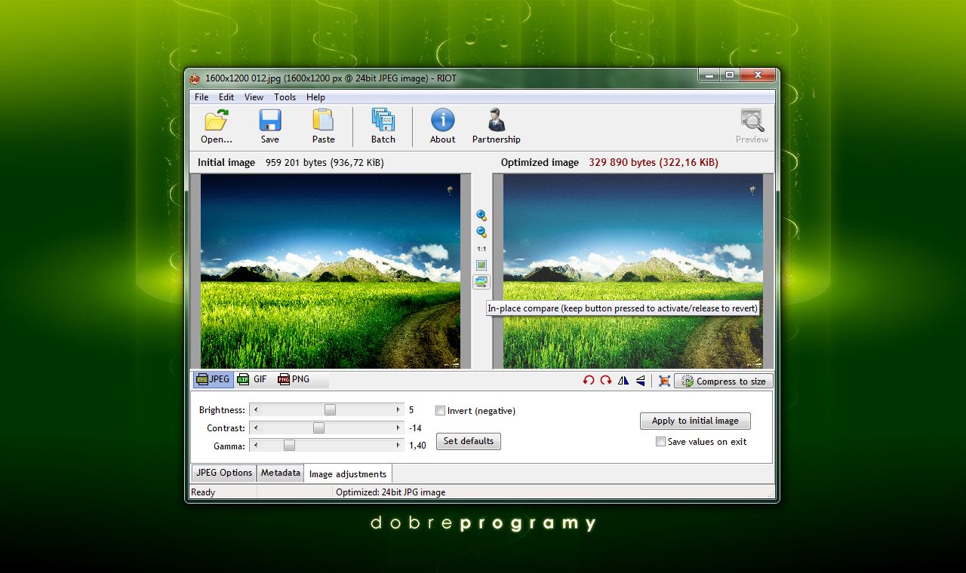Viewport: 966px width, 573px height.
Task: Open the File menu
Action: tap(202, 97)
